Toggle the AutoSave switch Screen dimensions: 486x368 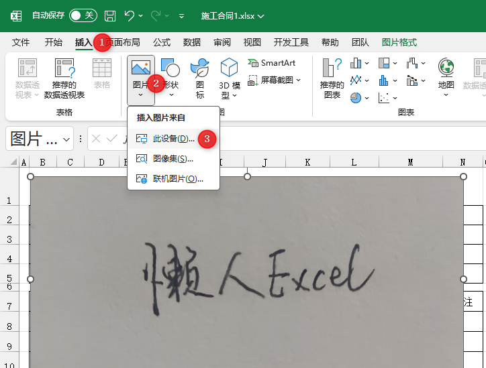[x=83, y=15]
